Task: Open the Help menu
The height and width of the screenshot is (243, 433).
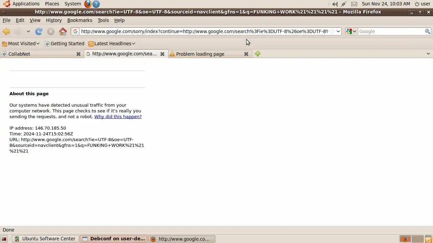Action: 119,20
